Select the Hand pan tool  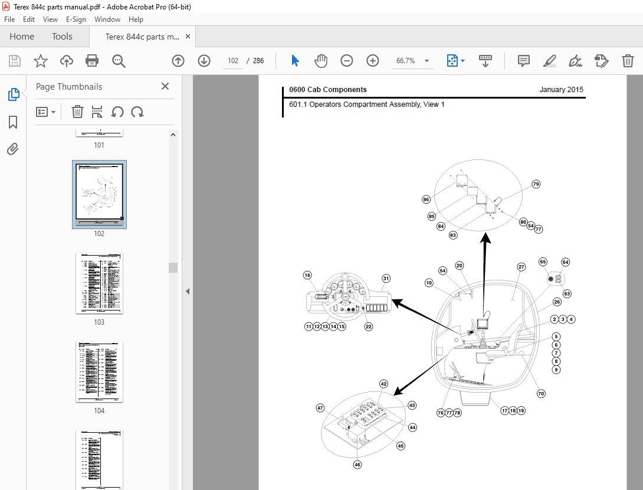pyautogui.click(x=320, y=61)
